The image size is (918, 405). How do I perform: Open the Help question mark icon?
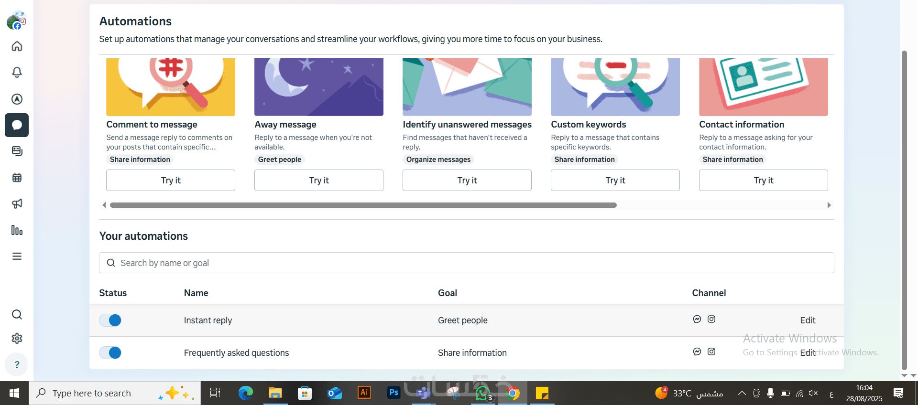17,364
